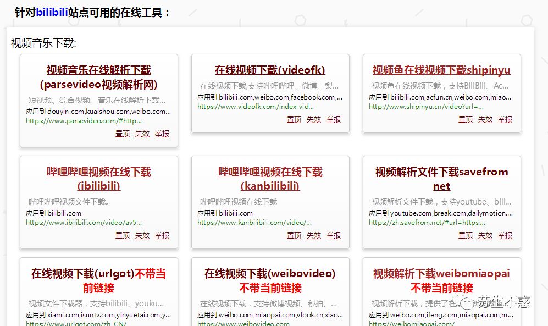Click 失效 on the kanbilibili card
Screen dimensions: 548x326
tap(314, 235)
